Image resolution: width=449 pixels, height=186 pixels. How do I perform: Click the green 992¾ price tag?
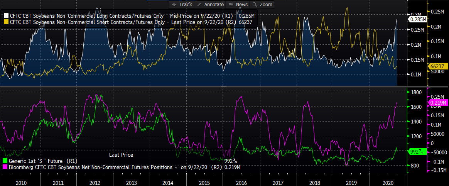point(417,151)
